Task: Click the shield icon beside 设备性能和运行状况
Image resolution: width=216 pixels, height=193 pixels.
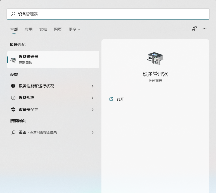Action: coord(13,86)
